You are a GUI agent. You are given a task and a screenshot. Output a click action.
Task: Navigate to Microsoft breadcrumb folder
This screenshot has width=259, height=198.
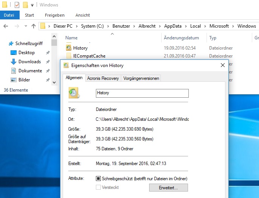219,26
